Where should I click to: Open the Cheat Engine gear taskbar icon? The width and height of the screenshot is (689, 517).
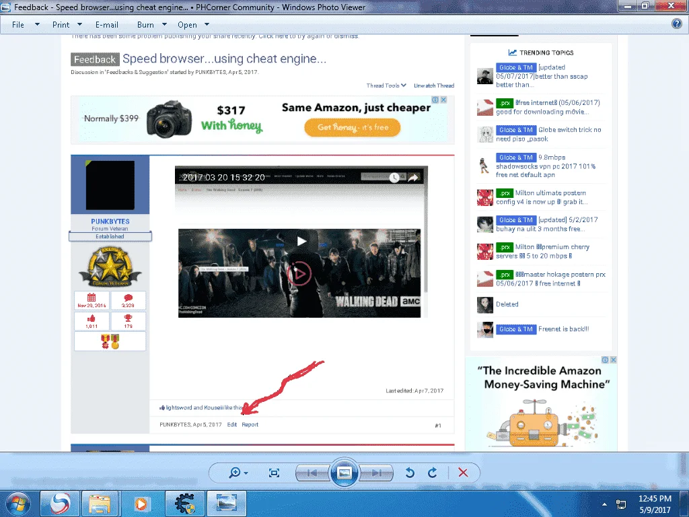(x=185, y=504)
